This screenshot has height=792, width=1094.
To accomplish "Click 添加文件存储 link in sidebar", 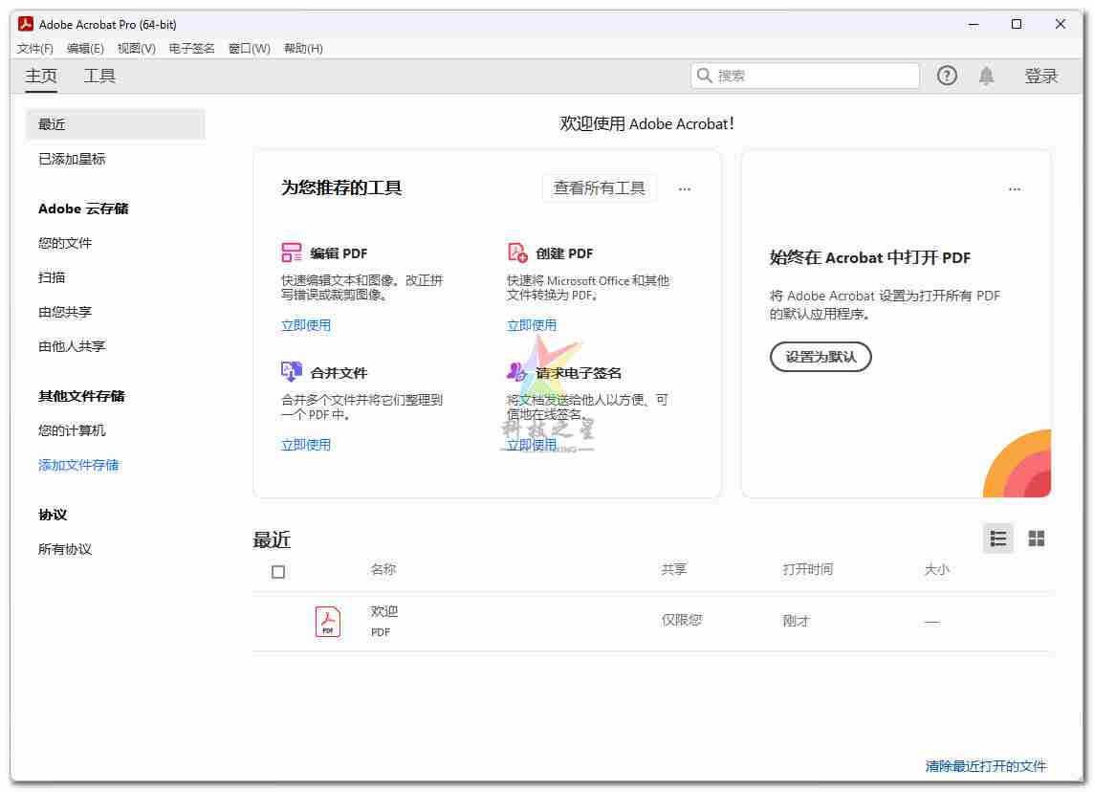I will [78, 465].
